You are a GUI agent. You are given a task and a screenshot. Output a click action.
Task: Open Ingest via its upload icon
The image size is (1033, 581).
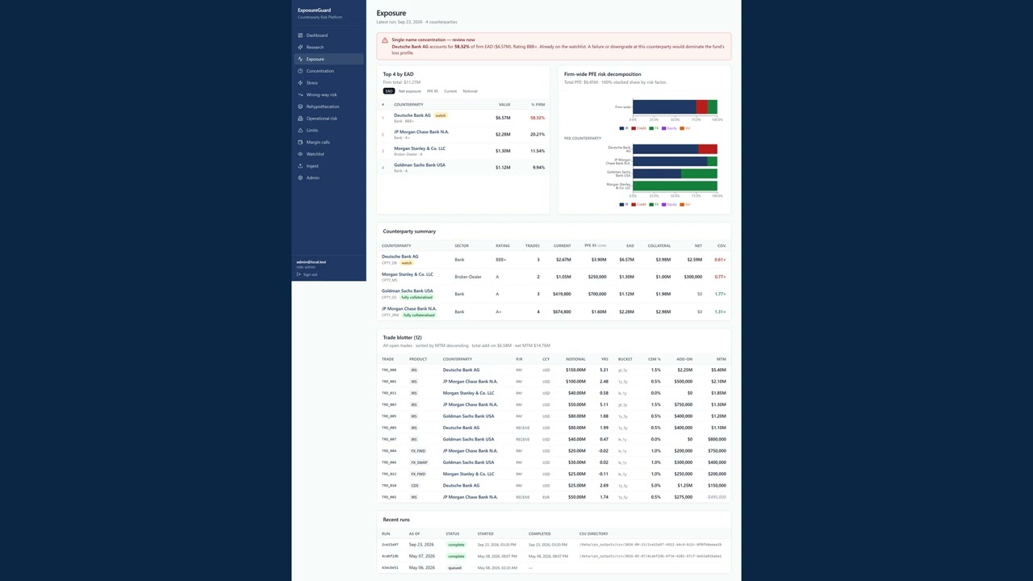click(x=300, y=165)
